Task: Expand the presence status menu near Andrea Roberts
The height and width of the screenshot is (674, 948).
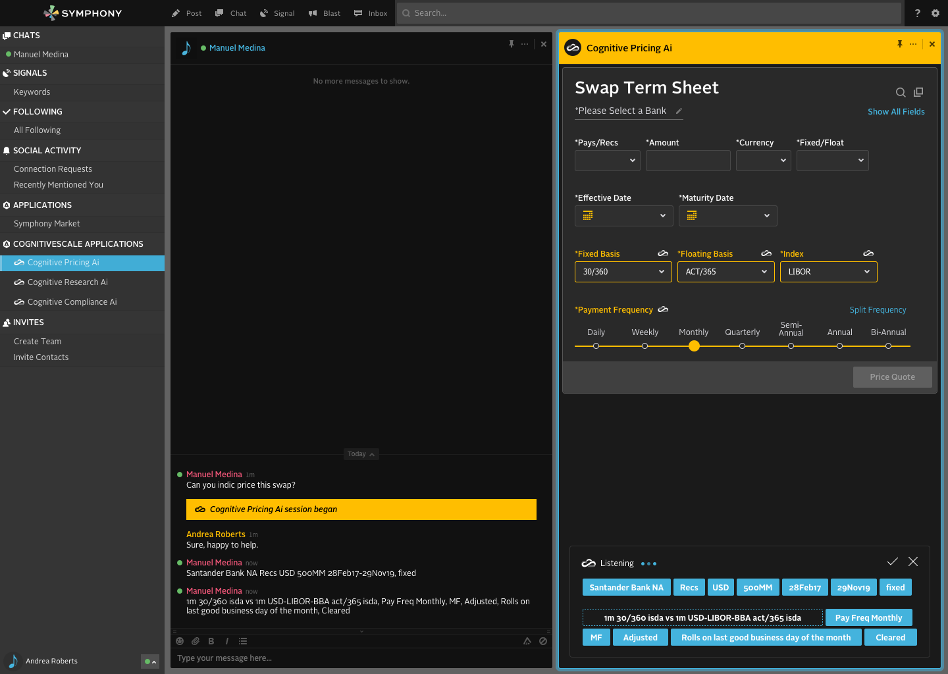Action: click(x=150, y=661)
